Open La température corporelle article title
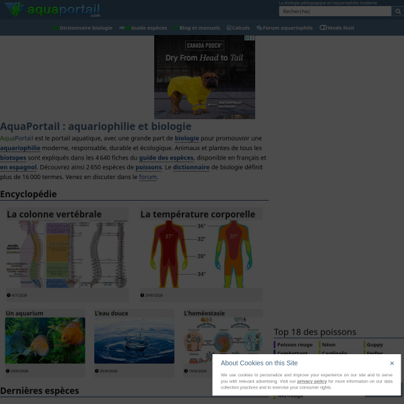The height and width of the screenshot is (404, 404). [x=197, y=214]
